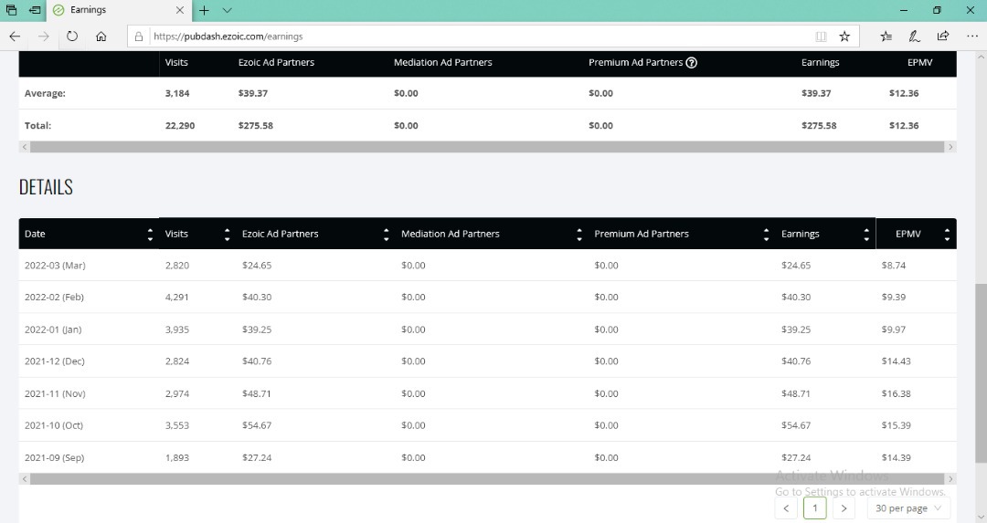The width and height of the screenshot is (987, 523).
Task: Go back to previous page
Action: tap(15, 37)
